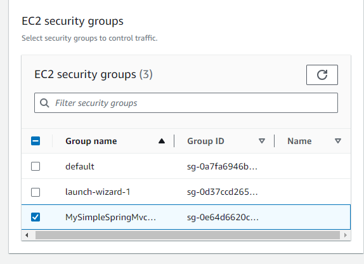The height and width of the screenshot is (264, 364).
Task: Click the launch-wizard-1 group name cell
Action: pyautogui.click(x=98, y=192)
